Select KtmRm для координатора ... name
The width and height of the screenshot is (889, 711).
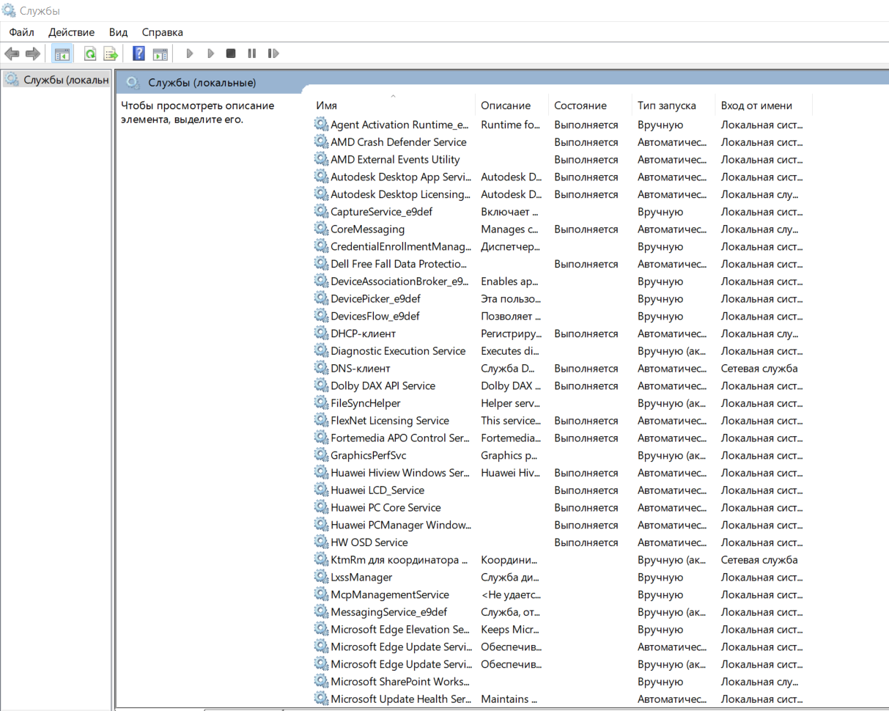[399, 560]
